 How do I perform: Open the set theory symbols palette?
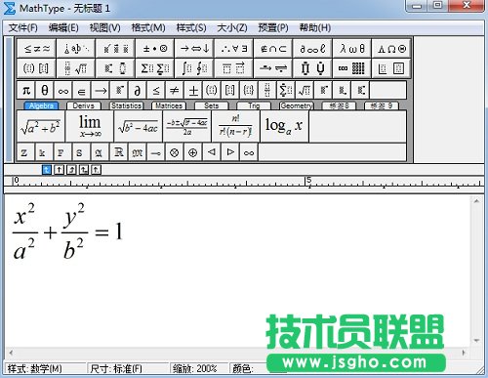coord(273,49)
